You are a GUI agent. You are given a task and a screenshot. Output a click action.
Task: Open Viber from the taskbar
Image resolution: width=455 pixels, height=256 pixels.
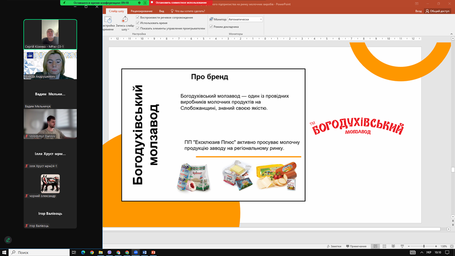[x=109, y=252]
